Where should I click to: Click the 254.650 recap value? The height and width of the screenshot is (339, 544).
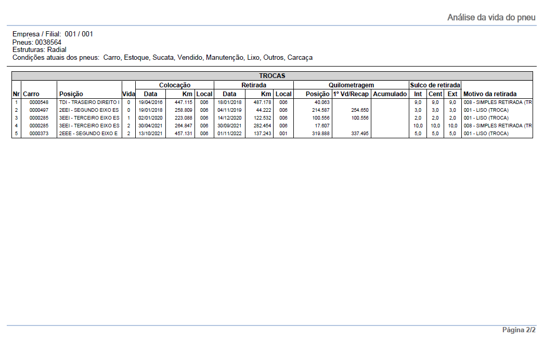360,110
